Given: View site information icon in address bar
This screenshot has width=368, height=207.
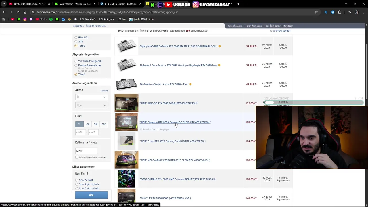Looking at the screenshot, I should point(33,12).
